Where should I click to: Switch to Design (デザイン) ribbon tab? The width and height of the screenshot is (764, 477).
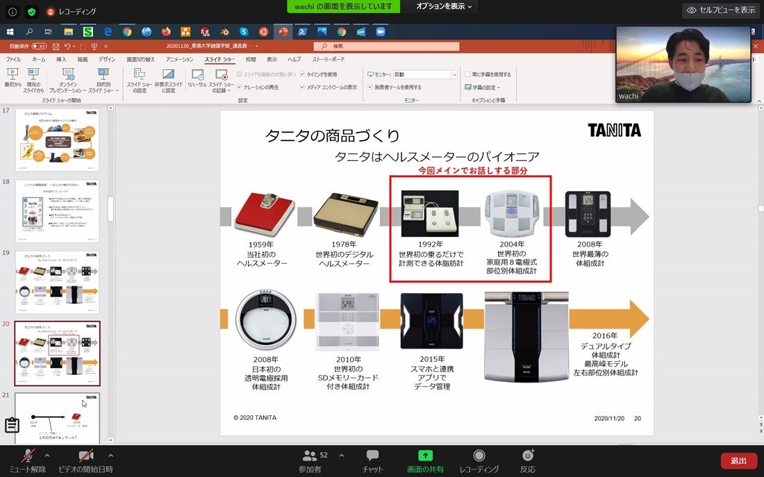107,60
